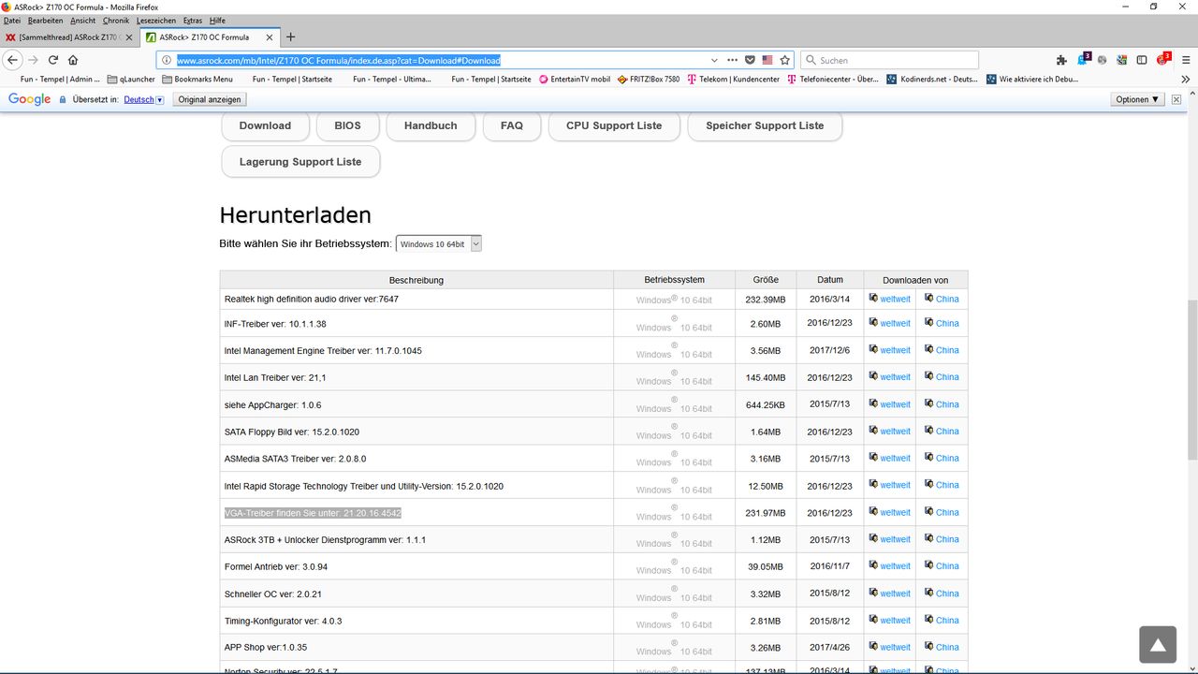The height and width of the screenshot is (674, 1198).
Task: Toggle the Firefox sidebar icon
Action: point(1142,60)
